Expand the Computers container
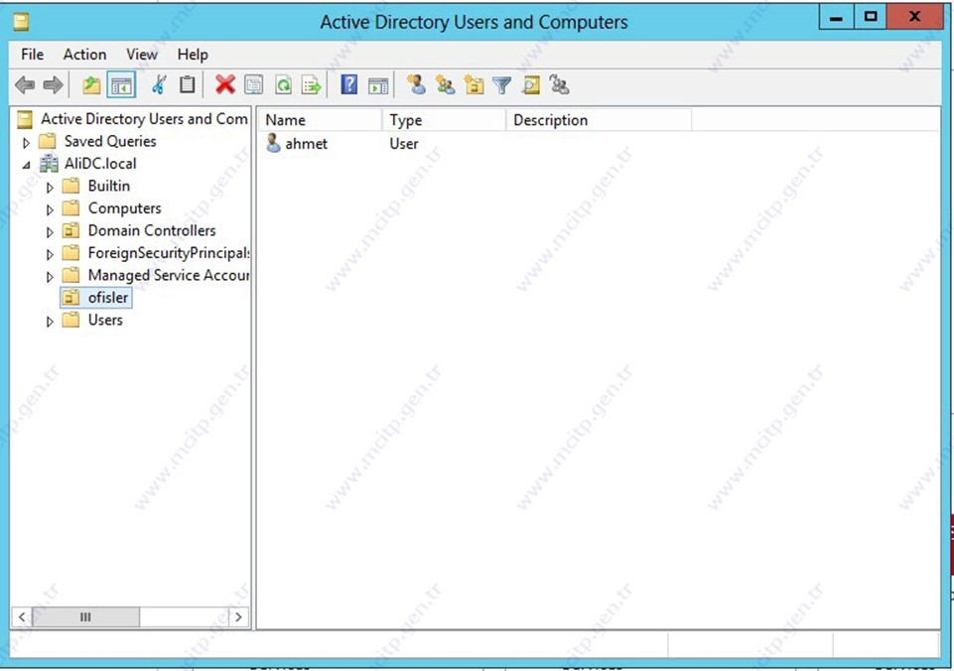Screen dimensions: 954x671 50,209
